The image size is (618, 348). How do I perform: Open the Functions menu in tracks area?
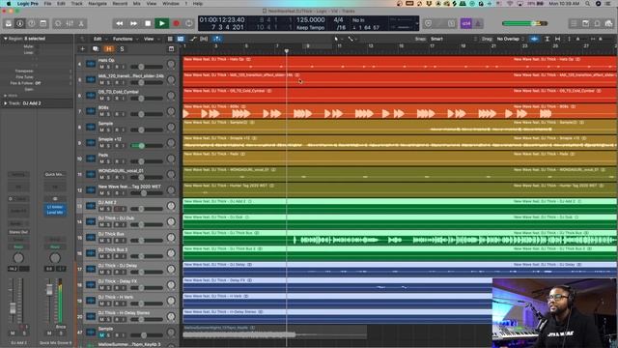[x=125, y=39]
